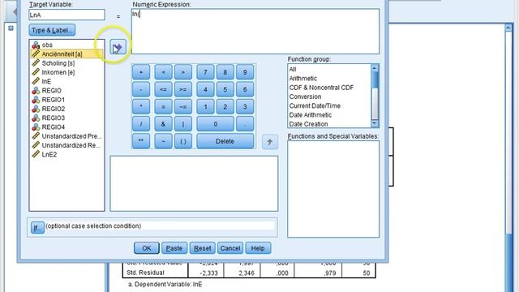Click the multiplication (*) keypad button
The image size is (519, 292).
[141, 106]
